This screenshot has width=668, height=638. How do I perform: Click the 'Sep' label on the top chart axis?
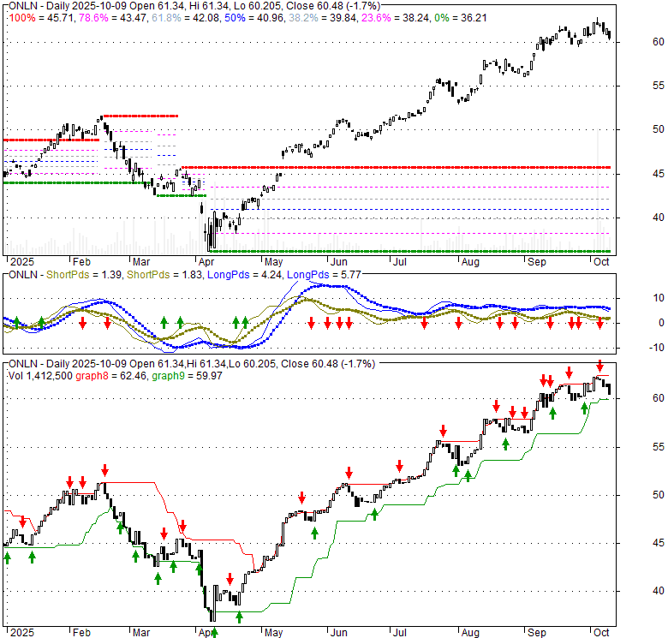tap(537, 261)
